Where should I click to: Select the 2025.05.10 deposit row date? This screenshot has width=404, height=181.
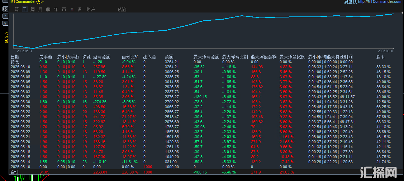point(20,167)
